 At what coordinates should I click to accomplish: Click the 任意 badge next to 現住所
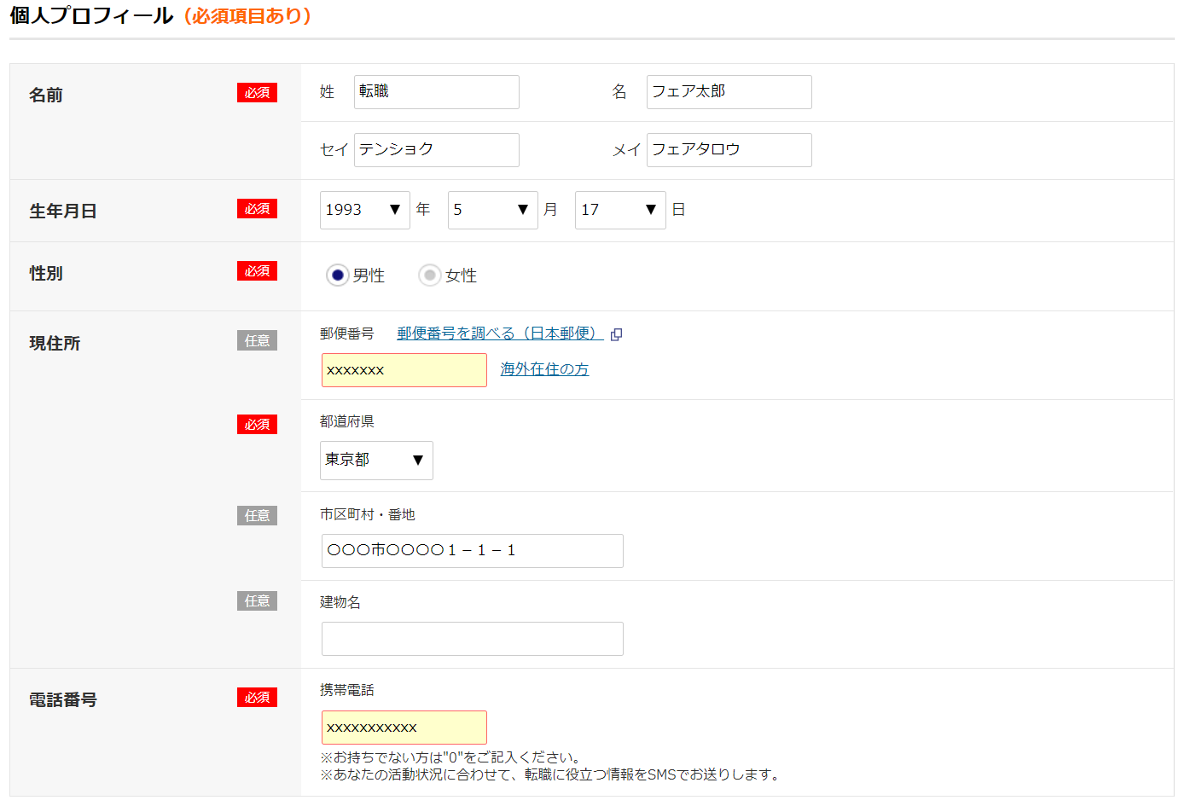click(x=257, y=340)
